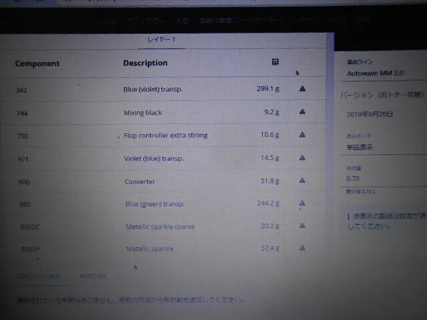
Task: Click the info icon in the right panel notice
Action: [348, 217]
